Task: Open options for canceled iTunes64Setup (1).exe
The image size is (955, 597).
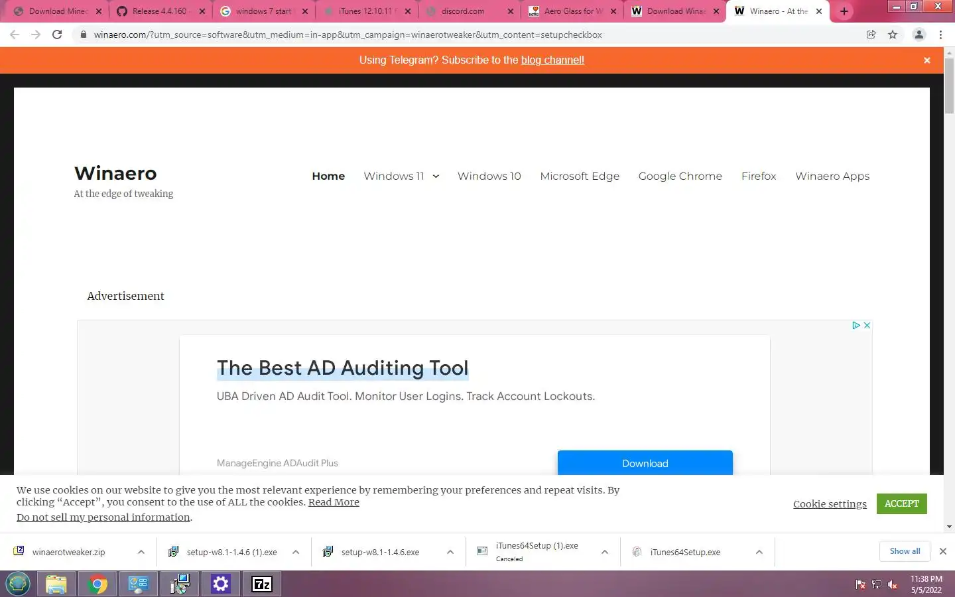Action: pos(605,552)
